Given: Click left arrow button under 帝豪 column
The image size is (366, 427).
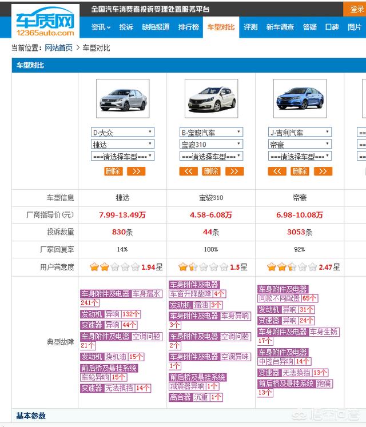Looking at the screenshot, I should click(277, 171).
